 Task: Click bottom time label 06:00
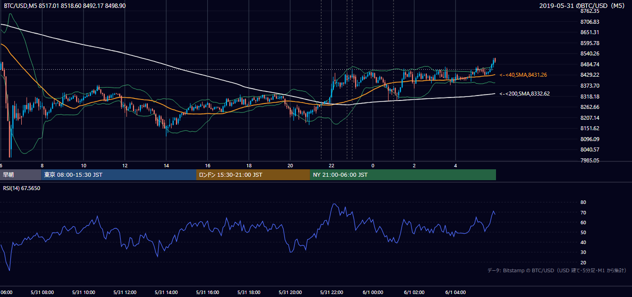(7, 293)
